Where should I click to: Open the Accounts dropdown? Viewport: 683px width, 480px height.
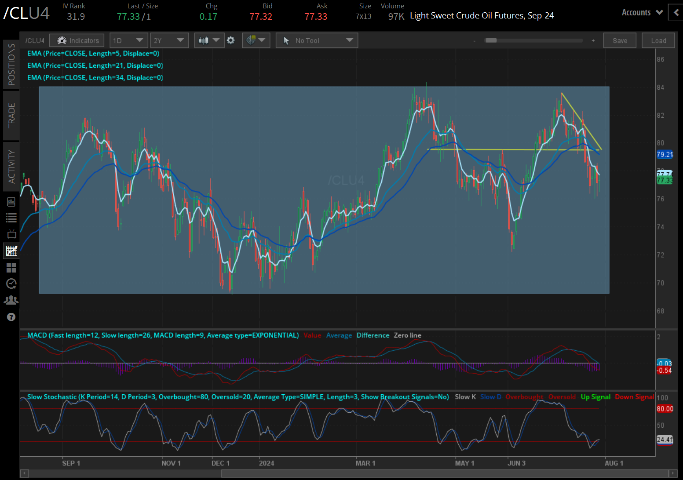642,12
